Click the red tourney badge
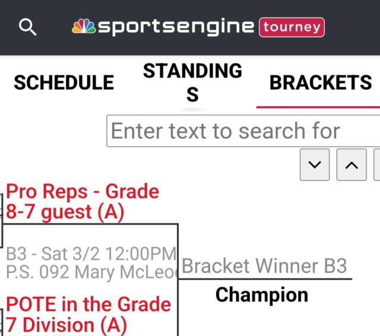 pos(291,27)
